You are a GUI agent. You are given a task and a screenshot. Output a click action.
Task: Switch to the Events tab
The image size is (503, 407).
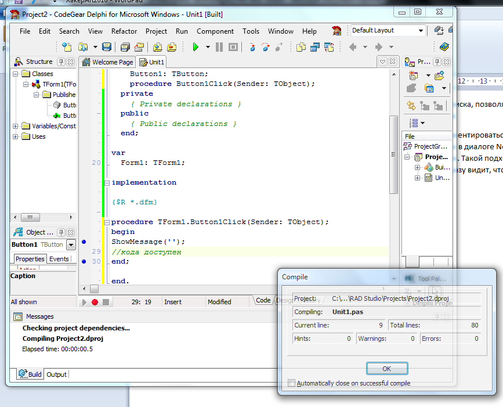59,259
